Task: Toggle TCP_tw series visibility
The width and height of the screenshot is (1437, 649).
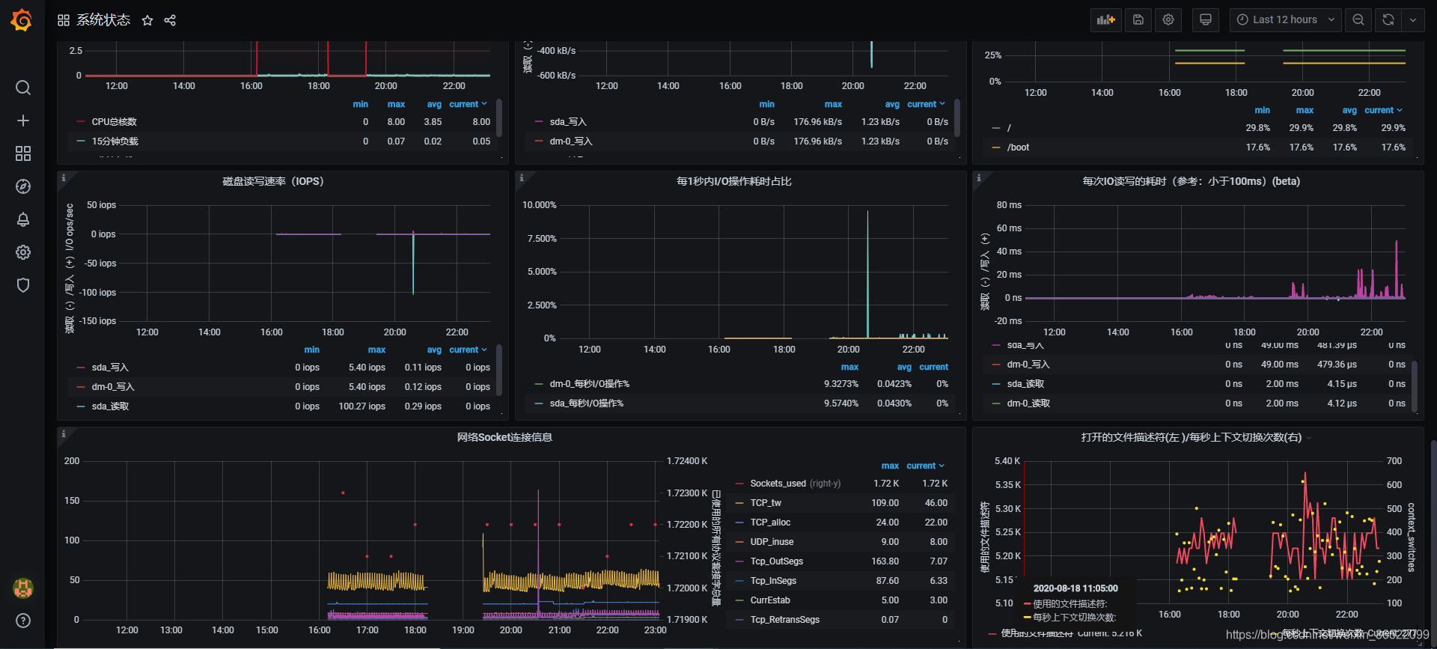Action: point(766,503)
